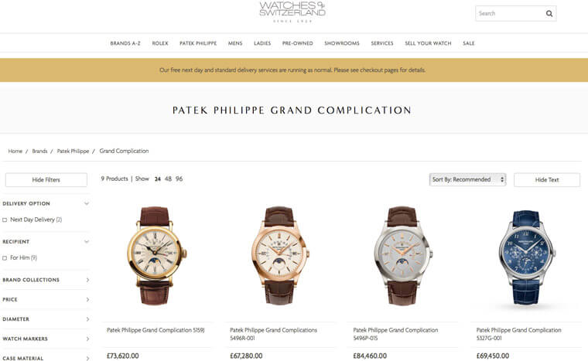Expand the Watch Markers filter

[87, 339]
